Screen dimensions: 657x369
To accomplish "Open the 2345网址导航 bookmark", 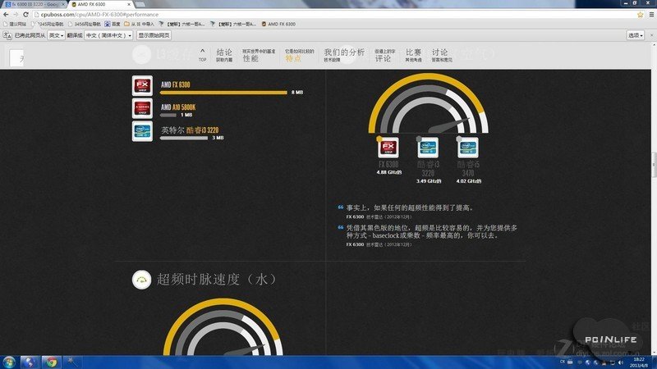I will [x=48, y=25].
